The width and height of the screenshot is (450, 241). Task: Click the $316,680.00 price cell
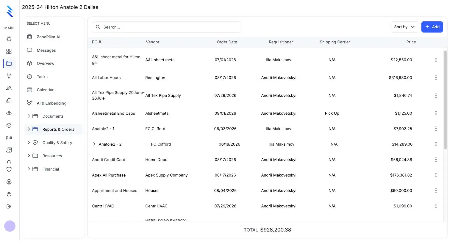pyautogui.click(x=400, y=78)
